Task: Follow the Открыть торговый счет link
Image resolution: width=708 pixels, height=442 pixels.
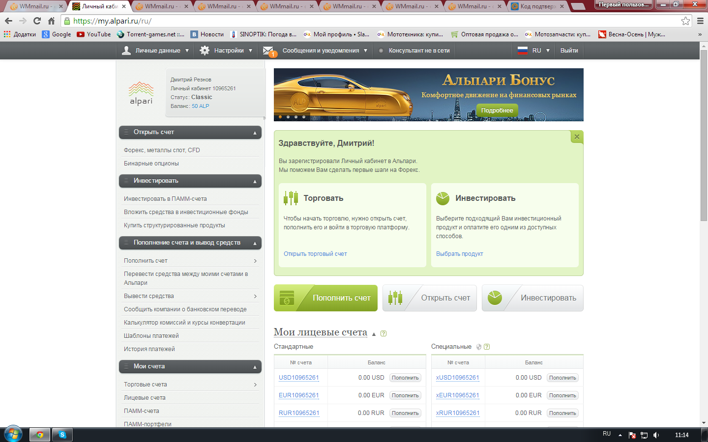Action: [x=315, y=254]
